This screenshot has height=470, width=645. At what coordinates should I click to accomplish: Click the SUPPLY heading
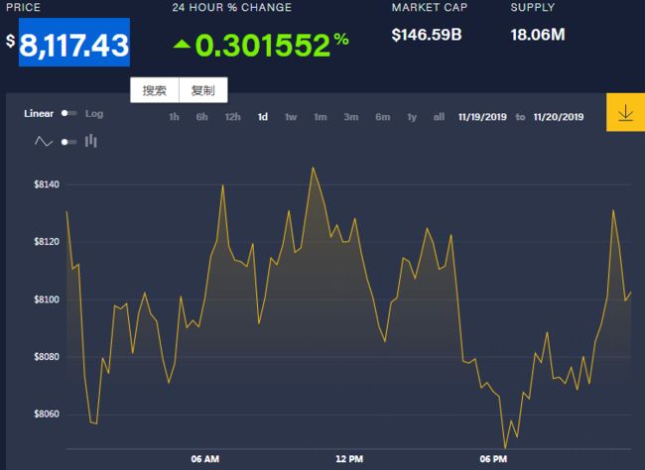pos(533,7)
